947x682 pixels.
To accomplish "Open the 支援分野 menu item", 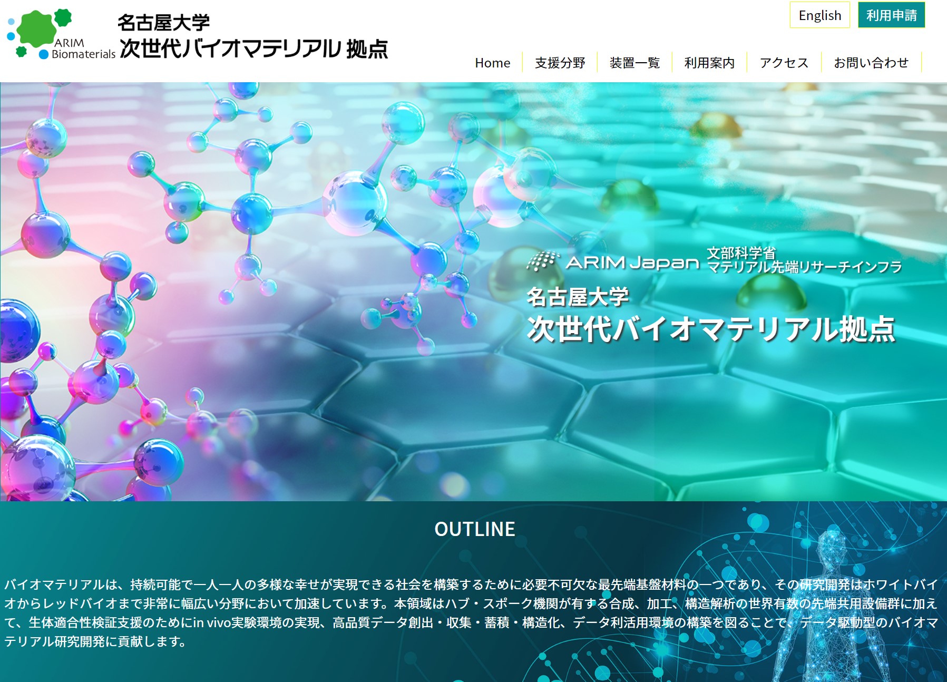I will (560, 63).
